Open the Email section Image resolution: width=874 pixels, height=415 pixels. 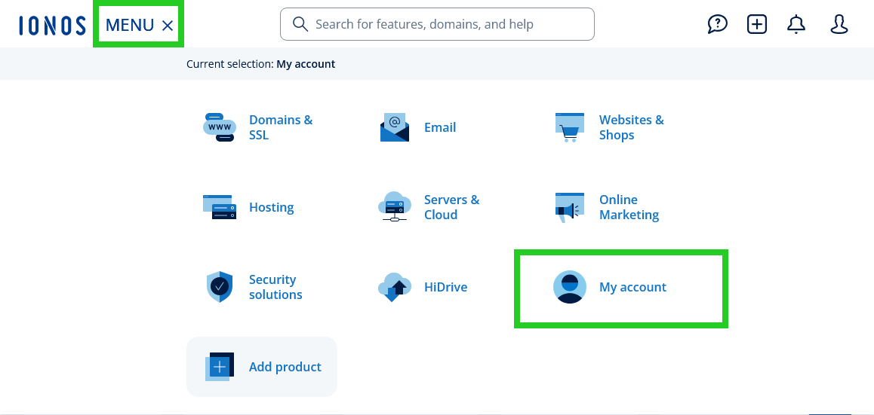(x=440, y=127)
